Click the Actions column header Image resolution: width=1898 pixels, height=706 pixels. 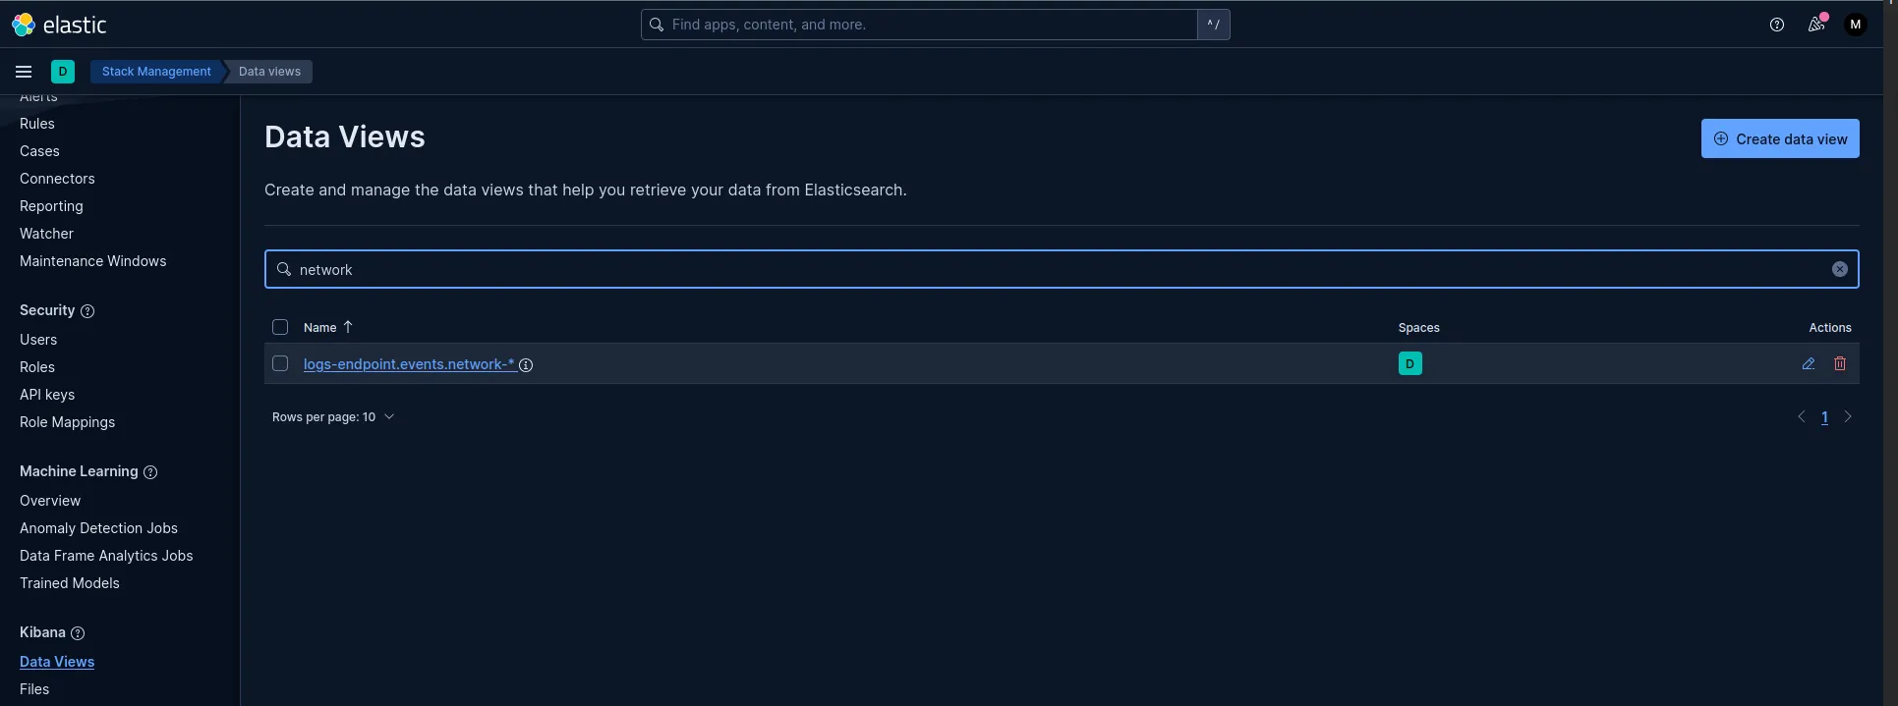[x=1830, y=328]
